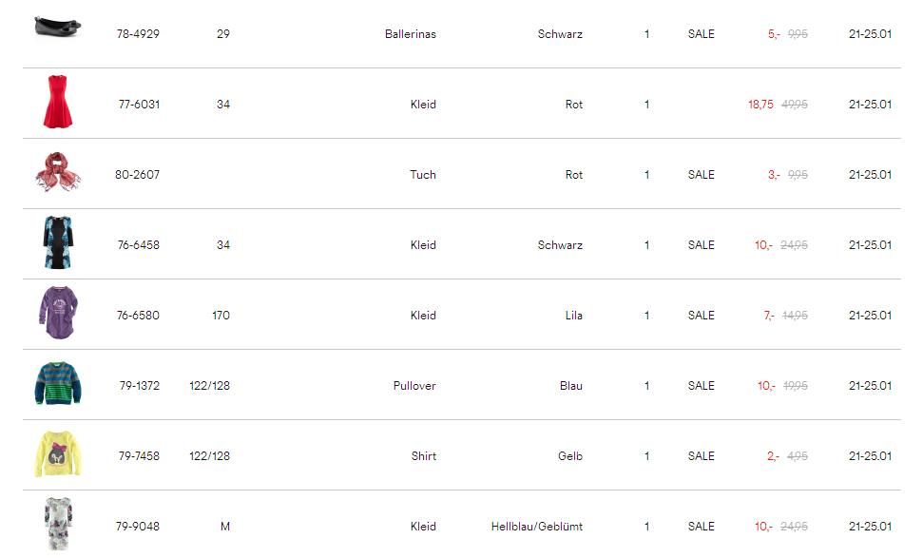Click the Hellblau/Geblümt color text

[537, 527]
